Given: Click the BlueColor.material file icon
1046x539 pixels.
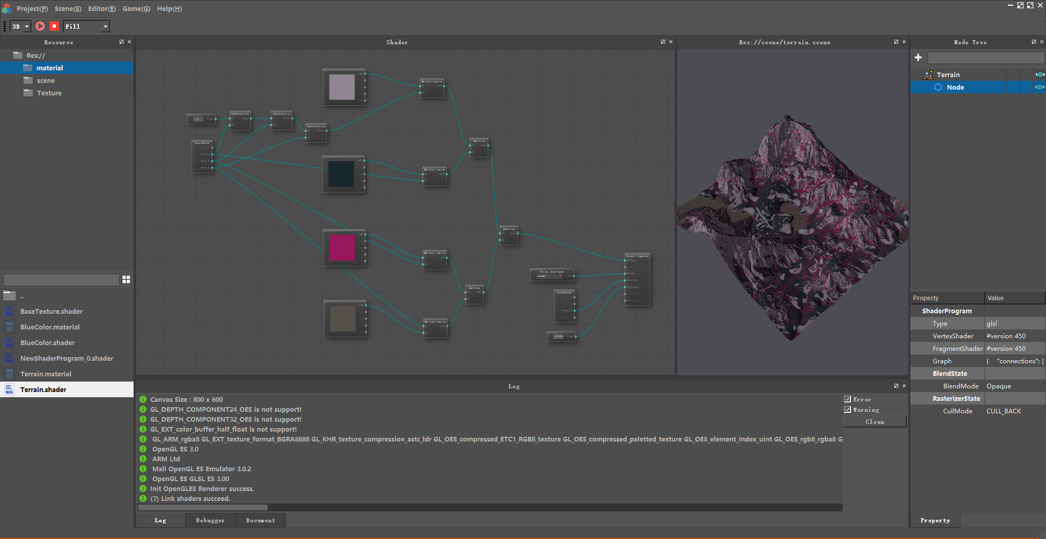Looking at the screenshot, I should point(9,327).
